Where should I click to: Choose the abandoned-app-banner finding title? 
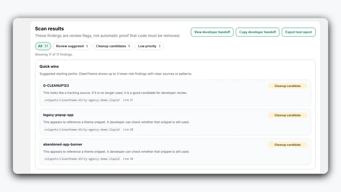pyautogui.click(x=63, y=144)
